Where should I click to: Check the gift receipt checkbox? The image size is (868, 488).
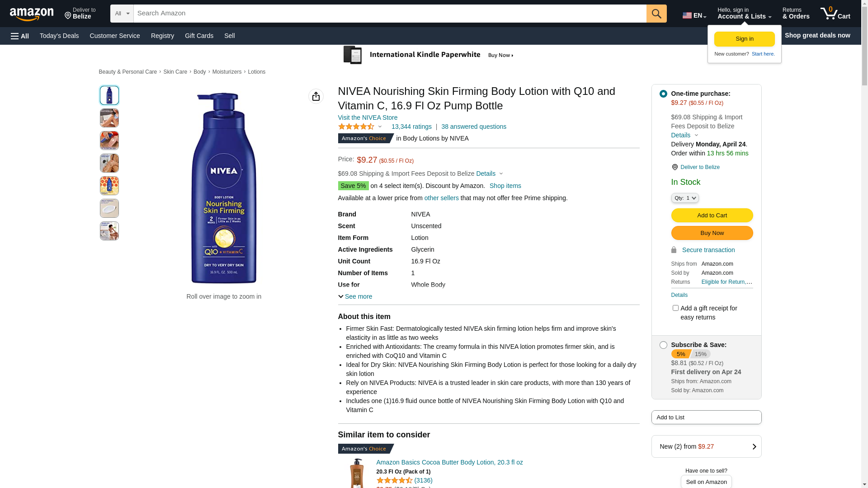point(675,308)
